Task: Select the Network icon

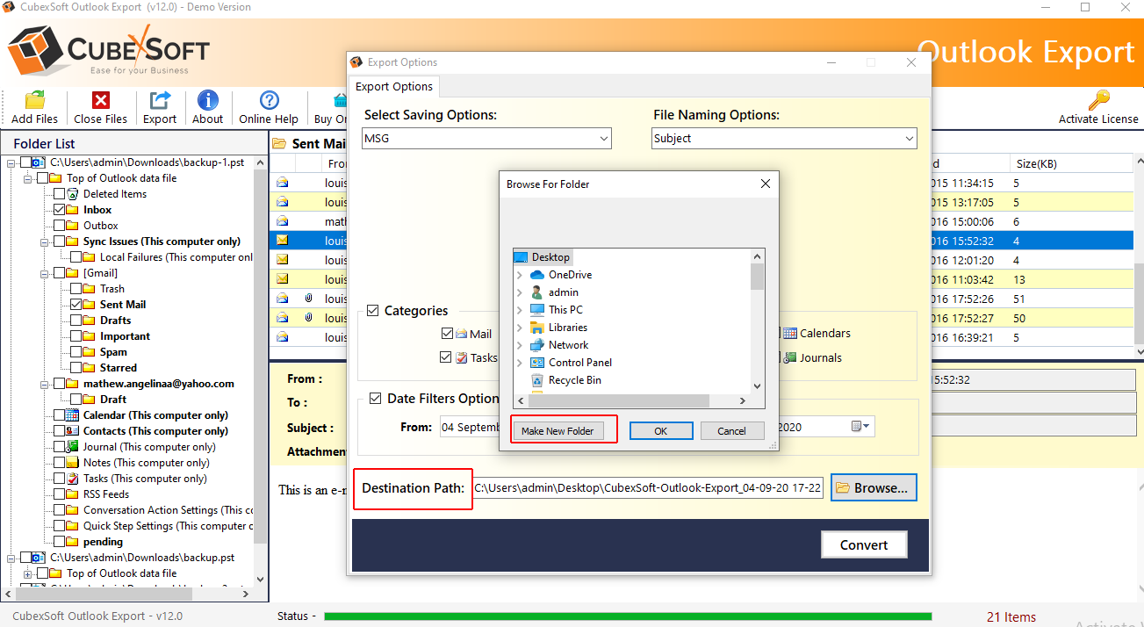Action: [x=537, y=345]
